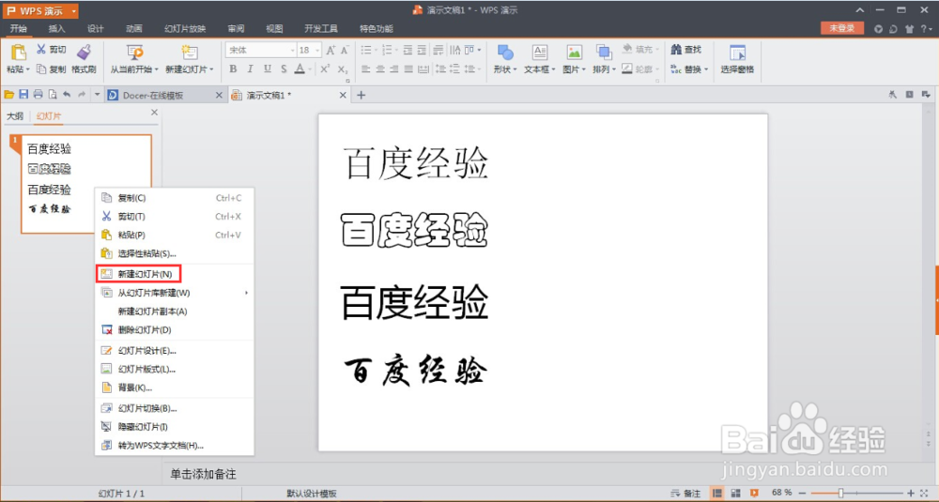This screenshot has width=939, height=502.
Task: Switch to the 大纲 (Outline) pane tab
Action: [15, 116]
